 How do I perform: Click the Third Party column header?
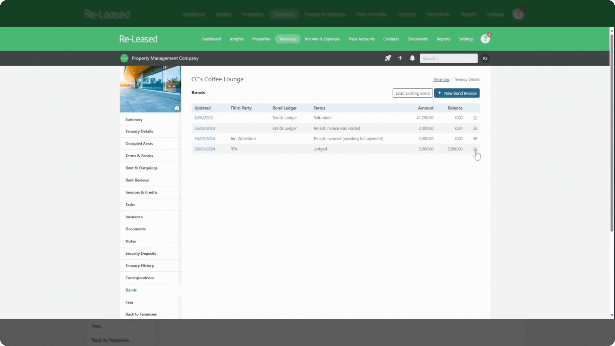point(241,108)
